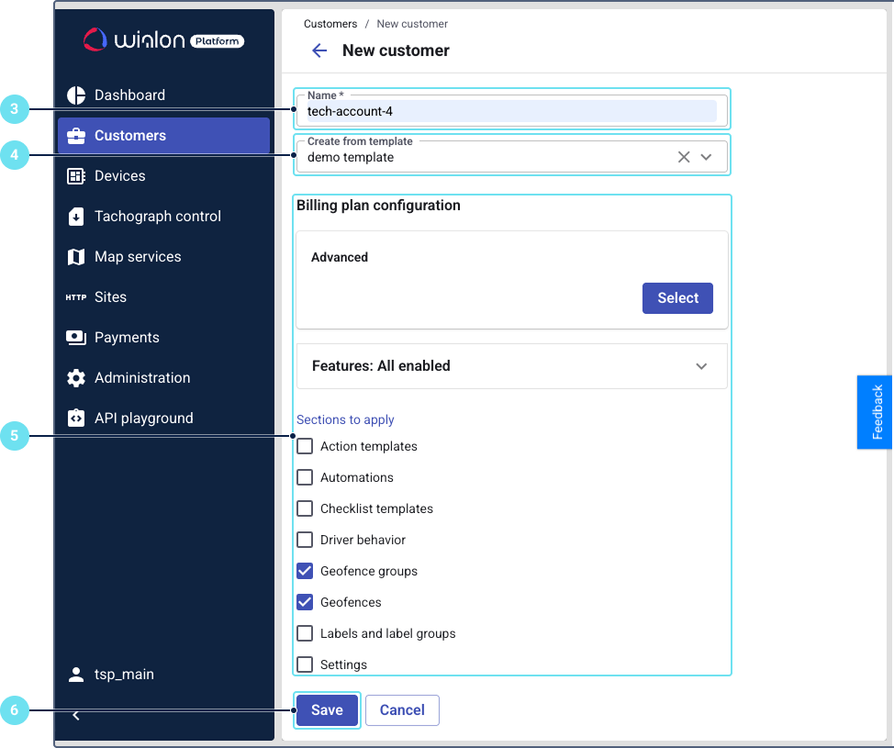Click the Payments money icon
Screen dimensions: 894x748
click(x=76, y=338)
